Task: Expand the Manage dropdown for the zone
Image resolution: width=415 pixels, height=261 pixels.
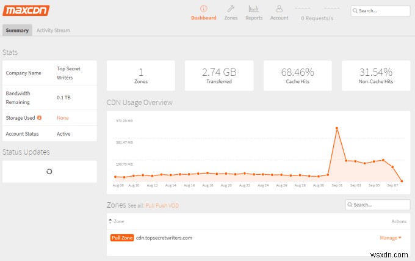Action: (391, 238)
